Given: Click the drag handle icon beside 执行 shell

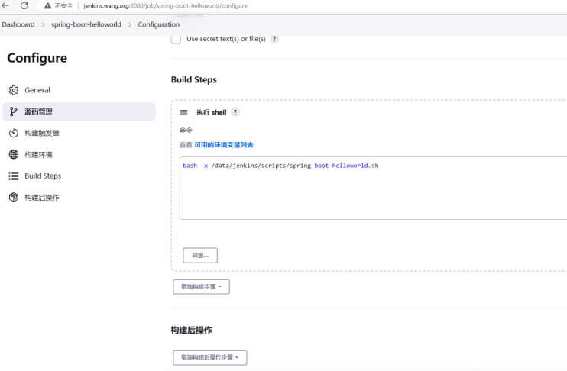Looking at the screenshot, I should point(183,112).
